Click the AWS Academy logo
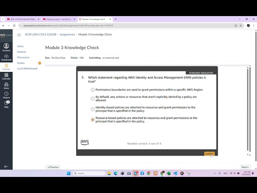This screenshot has height=193, width=257. (x=6, y=35)
